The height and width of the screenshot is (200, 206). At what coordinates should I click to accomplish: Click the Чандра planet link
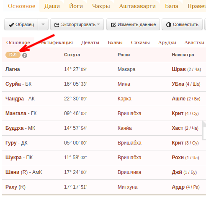click(15, 99)
